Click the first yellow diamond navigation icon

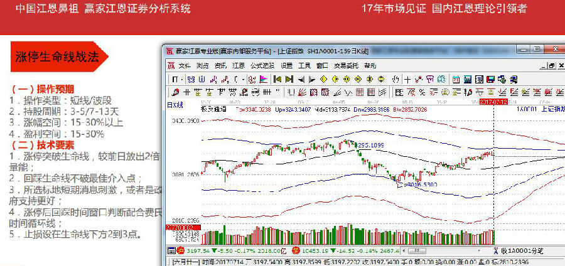[x=323, y=79]
